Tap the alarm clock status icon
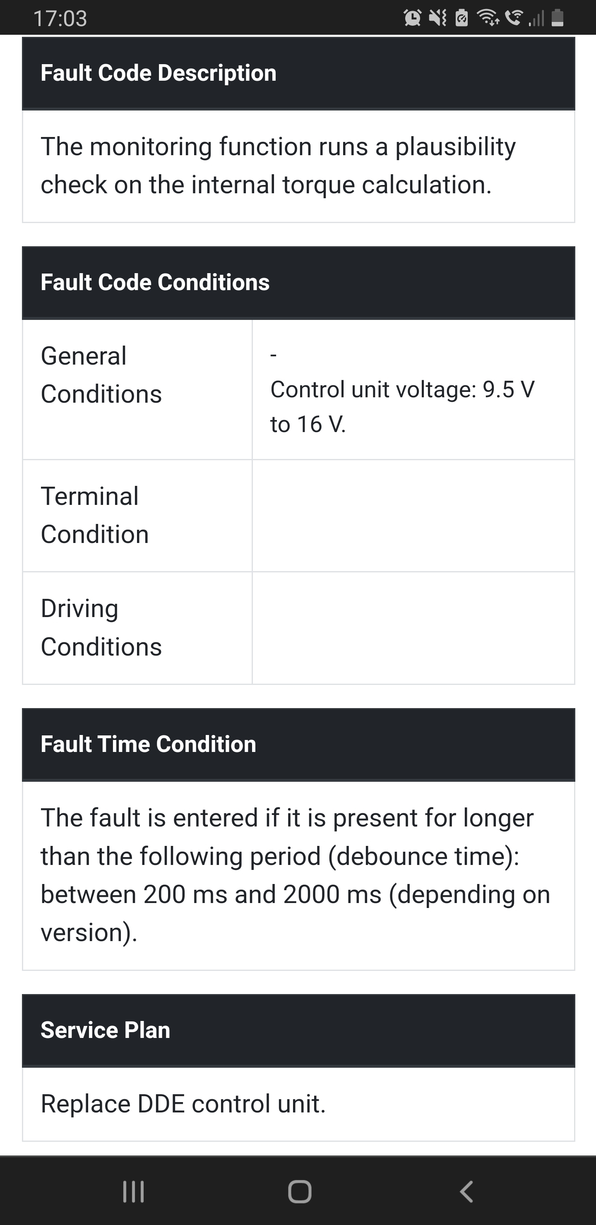 [412, 18]
